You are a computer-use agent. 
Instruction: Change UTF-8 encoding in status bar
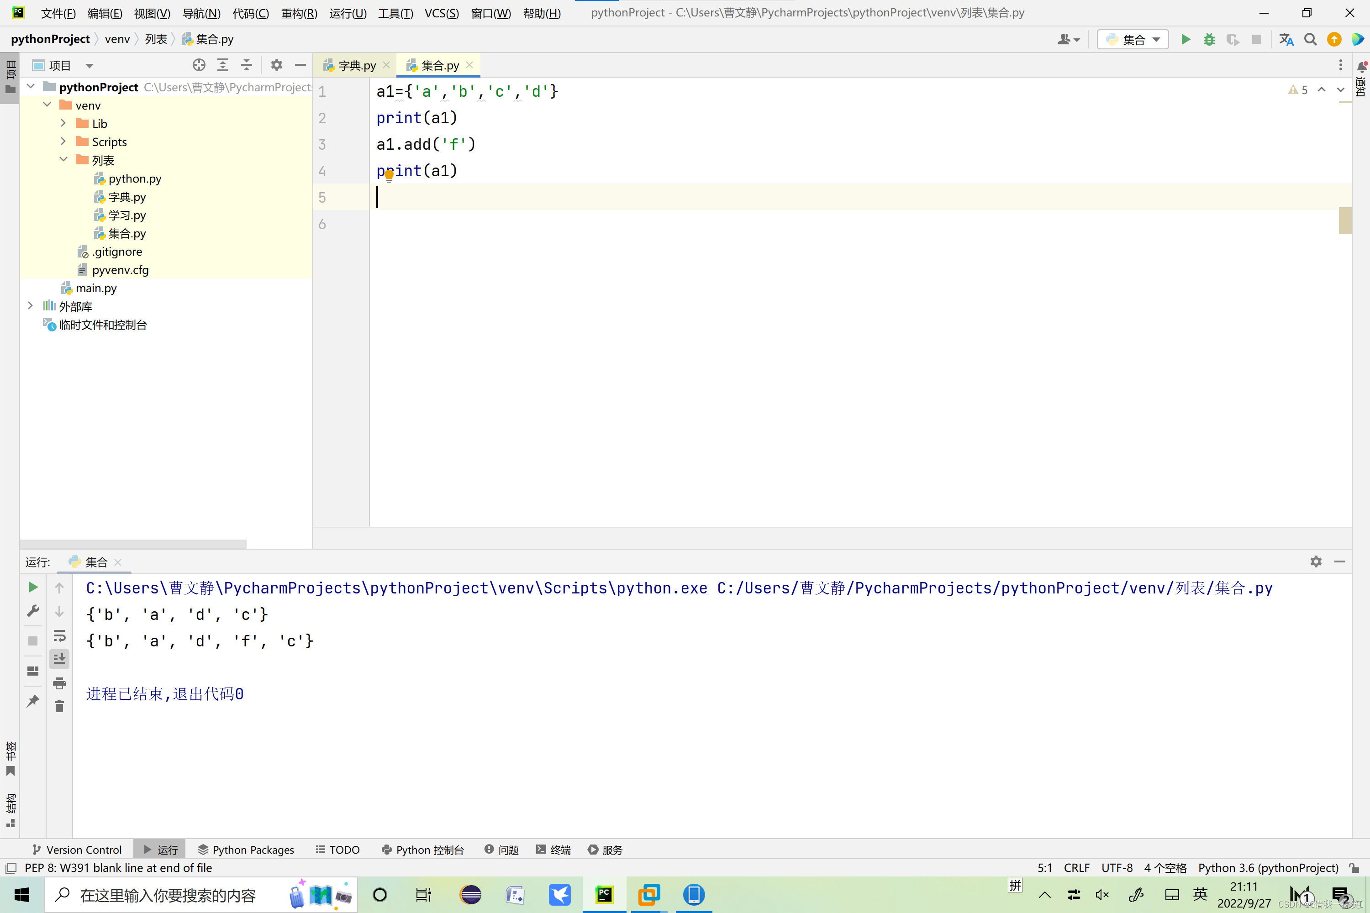tap(1117, 868)
